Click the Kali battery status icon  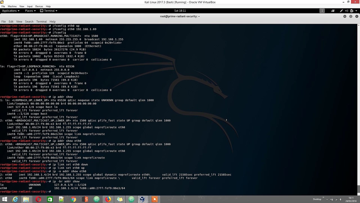pyautogui.click(x=352, y=11)
